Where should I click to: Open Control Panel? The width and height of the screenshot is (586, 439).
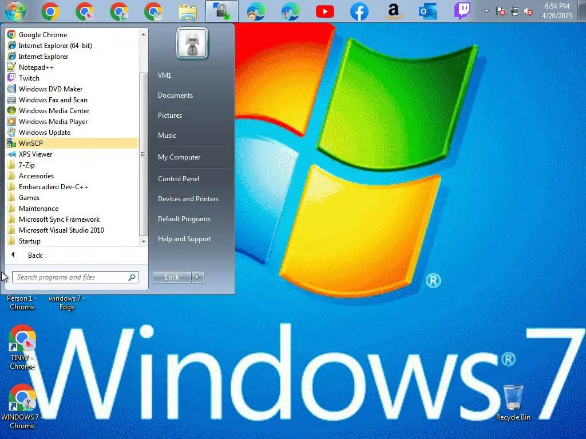coord(179,179)
